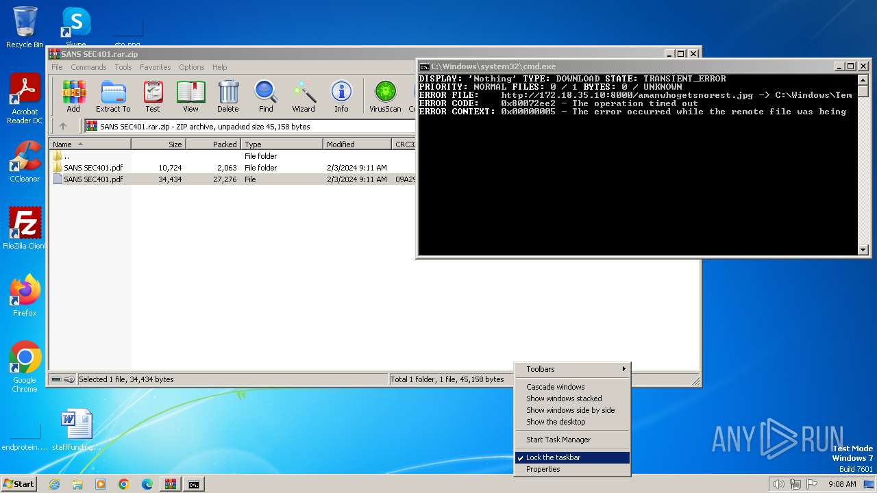The height and width of the screenshot is (493, 877).
Task: Choose Show windows side by side
Action: click(x=571, y=410)
